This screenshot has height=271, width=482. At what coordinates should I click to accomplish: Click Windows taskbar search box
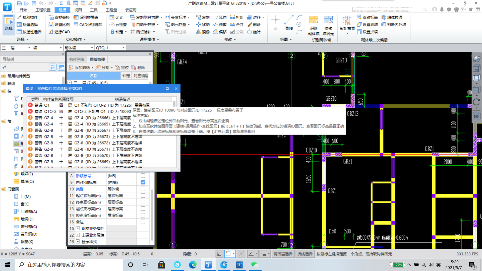pos(69,265)
